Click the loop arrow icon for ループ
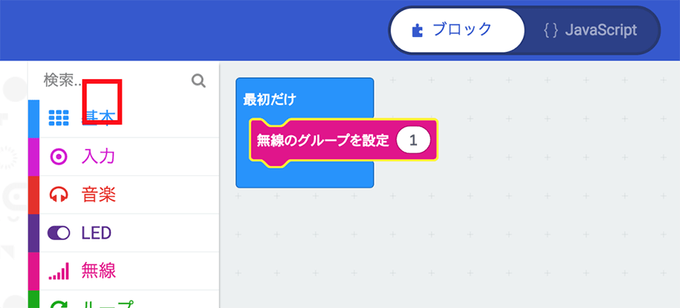This screenshot has height=308, width=680. tap(59, 303)
